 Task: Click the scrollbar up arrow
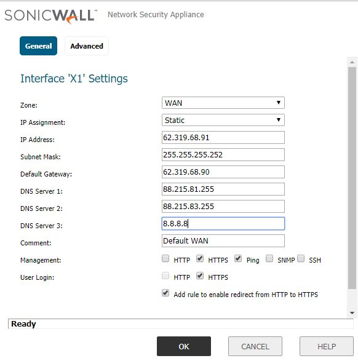click(352, 62)
